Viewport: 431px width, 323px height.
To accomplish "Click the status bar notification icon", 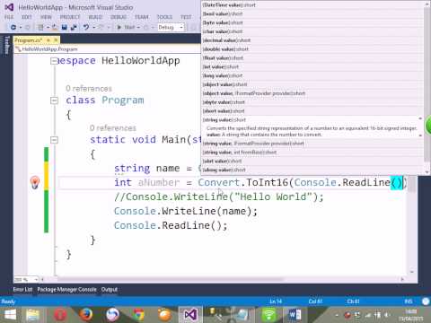I will 426,301.
